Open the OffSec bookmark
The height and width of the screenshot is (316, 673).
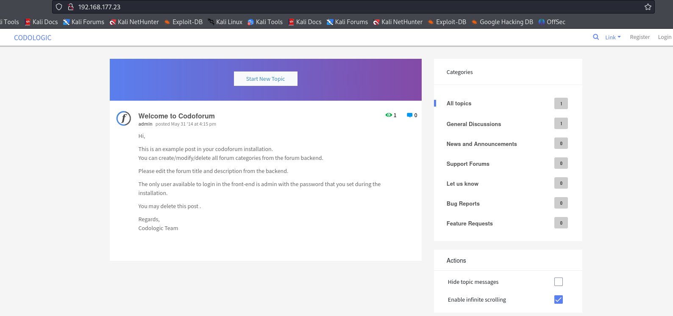click(x=552, y=22)
